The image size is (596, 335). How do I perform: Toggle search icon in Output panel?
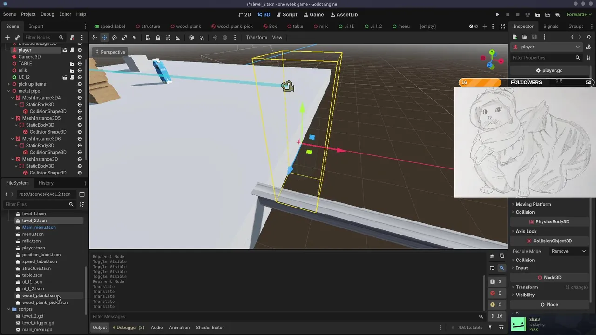501,268
